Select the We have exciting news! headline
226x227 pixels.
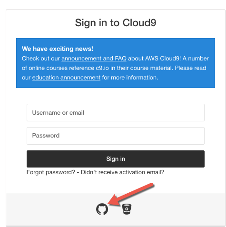pos(58,49)
